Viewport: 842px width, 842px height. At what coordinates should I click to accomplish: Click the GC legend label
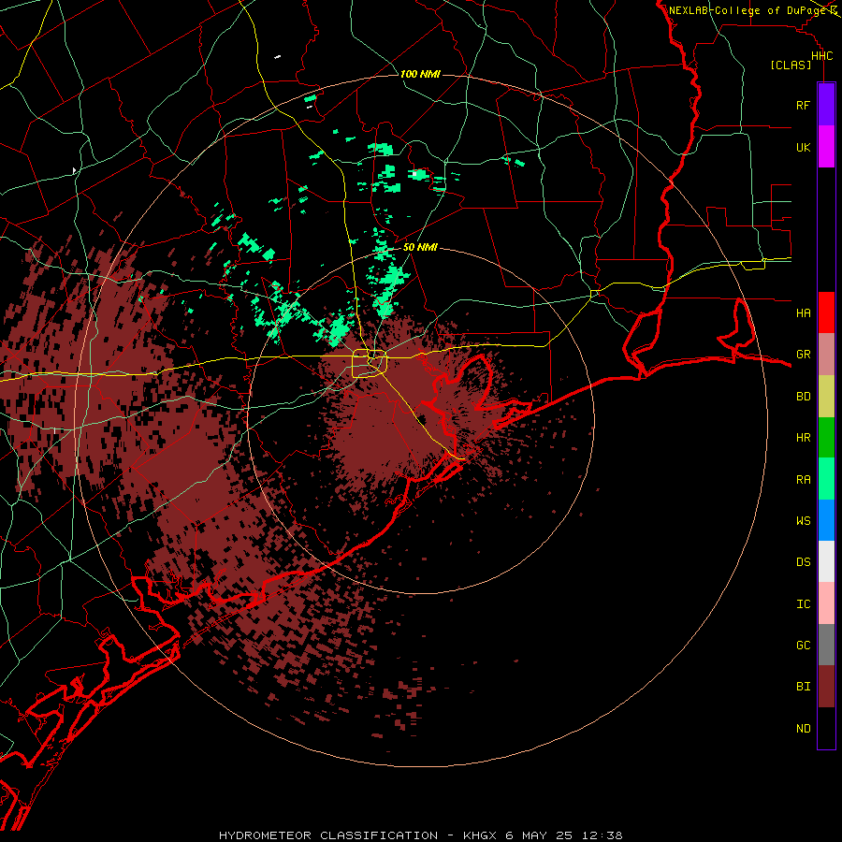803,646
